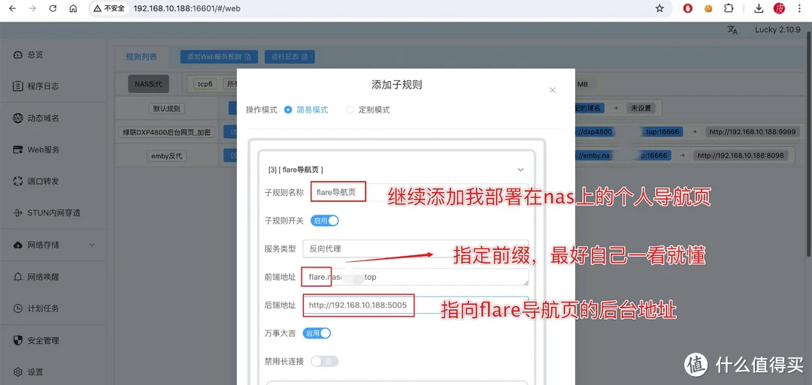Click the 未设置 tag in default rule row
Screen dimensions: 812x385
(641, 109)
